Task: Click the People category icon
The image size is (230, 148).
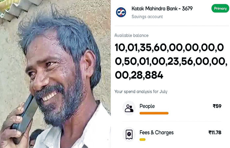Action: click(129, 108)
